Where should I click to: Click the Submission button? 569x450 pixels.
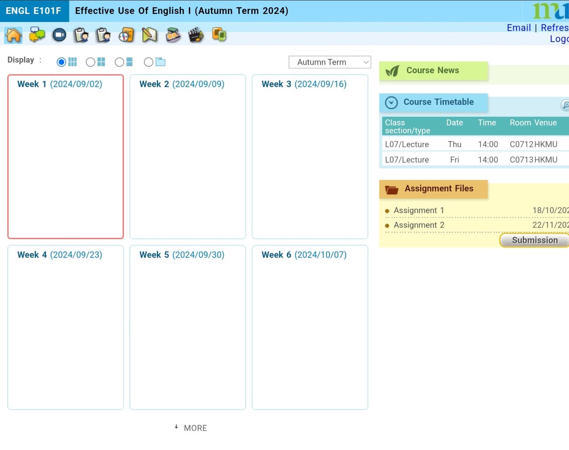pos(534,240)
